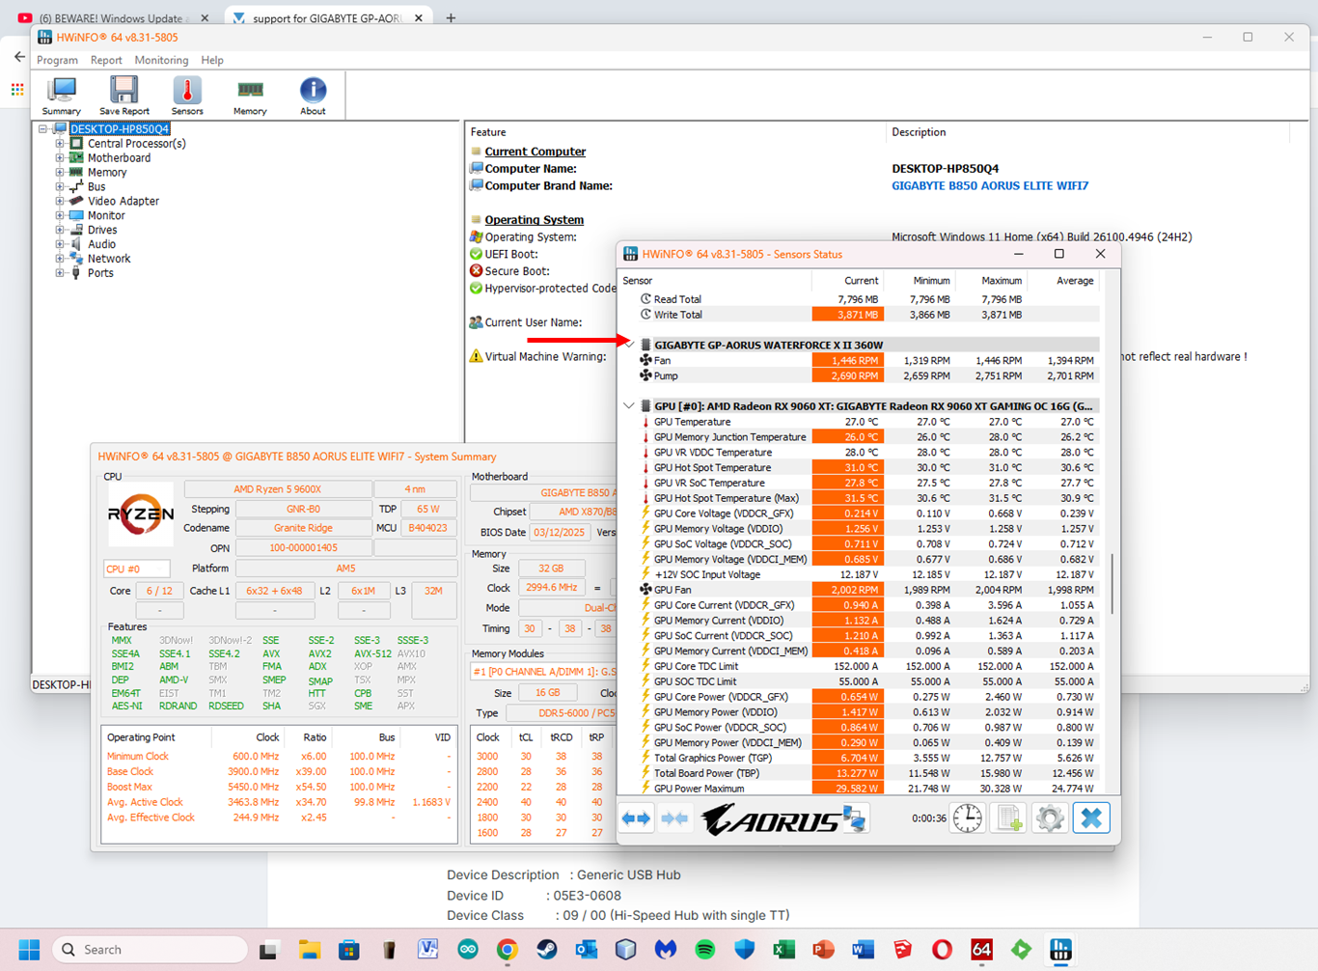1318x971 pixels.
Task: Open the Summary toolbar icon in HWiNFO
Action: pyautogui.click(x=62, y=97)
